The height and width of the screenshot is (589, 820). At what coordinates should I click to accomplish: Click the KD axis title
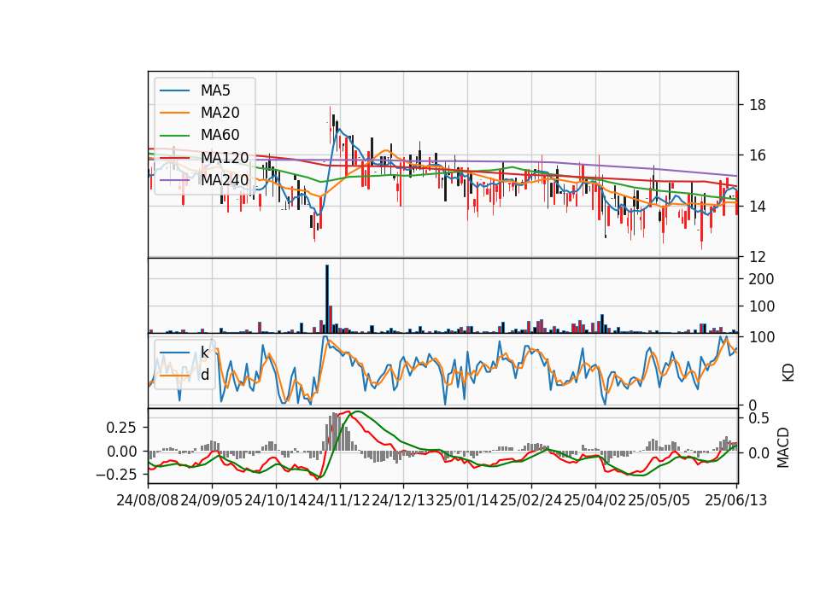[x=788, y=372]
